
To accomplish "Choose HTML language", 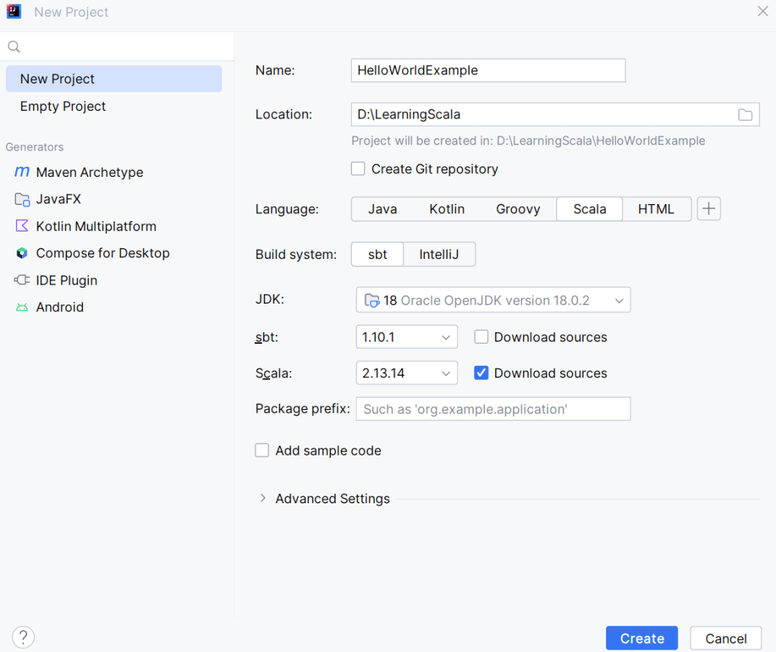I will [655, 209].
